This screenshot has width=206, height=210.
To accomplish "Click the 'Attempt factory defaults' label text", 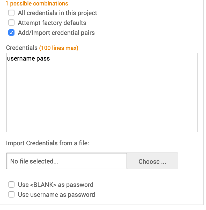I will click(52, 23).
